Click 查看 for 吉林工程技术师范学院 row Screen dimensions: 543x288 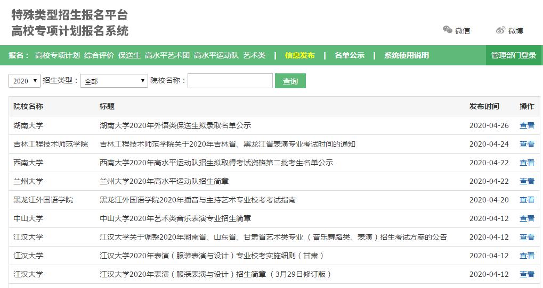tap(526, 144)
